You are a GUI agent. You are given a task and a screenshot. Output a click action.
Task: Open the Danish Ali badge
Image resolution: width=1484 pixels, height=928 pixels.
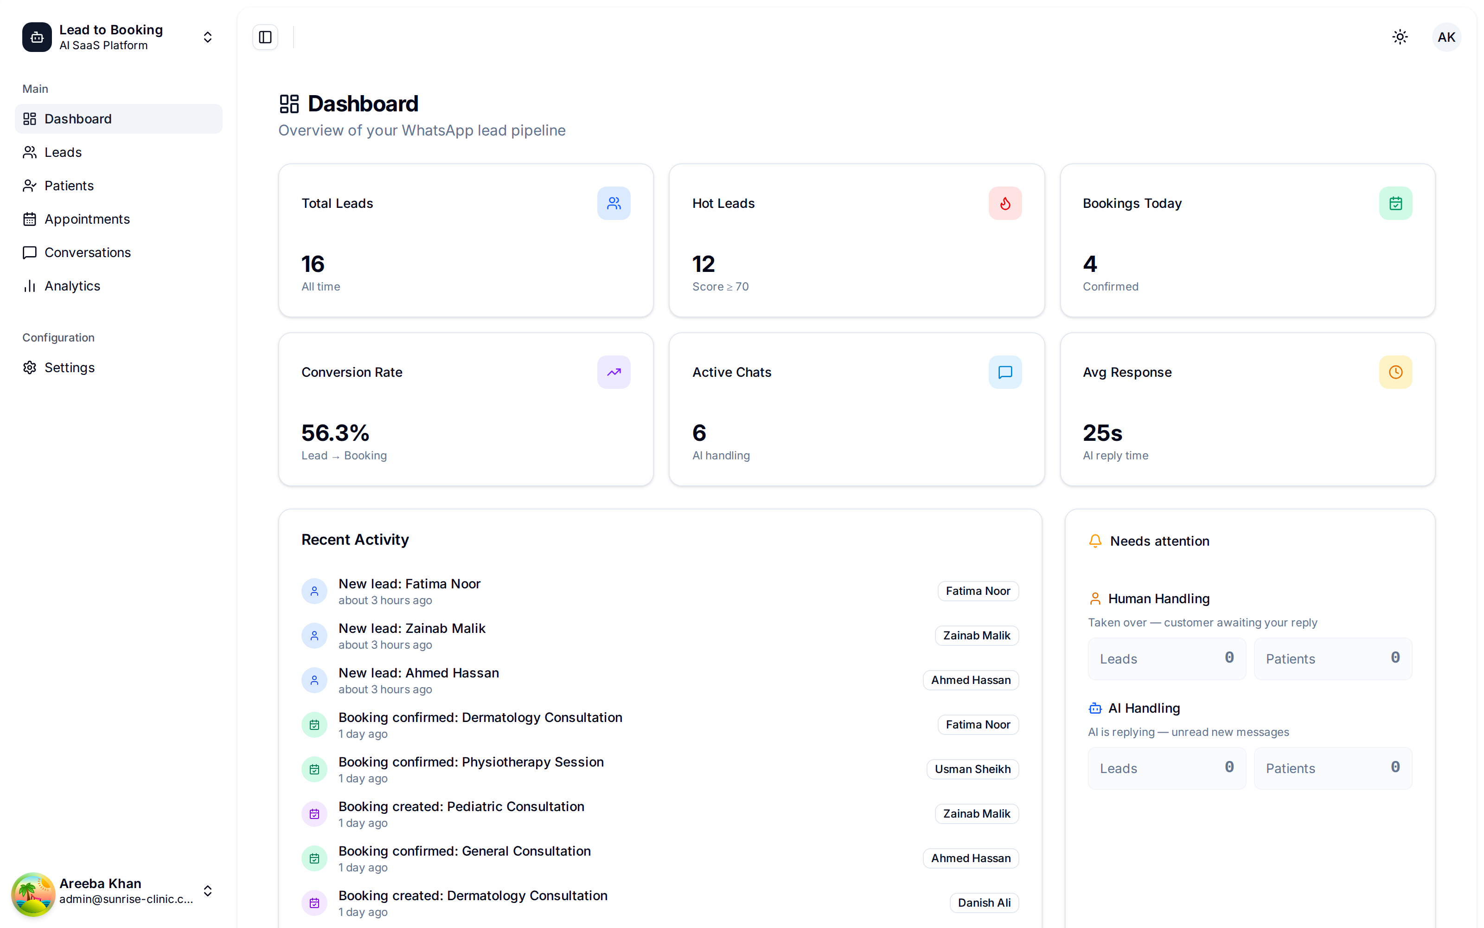click(984, 903)
